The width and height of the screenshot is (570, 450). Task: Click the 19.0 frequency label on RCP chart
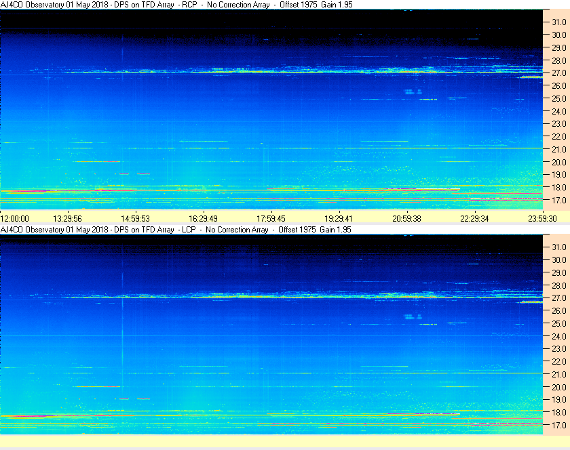point(559,175)
